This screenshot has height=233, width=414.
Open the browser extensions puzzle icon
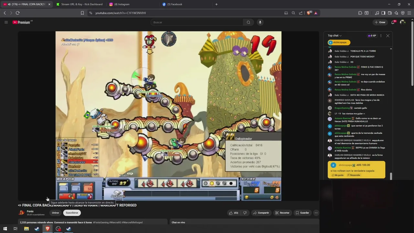pyautogui.click(x=360, y=13)
